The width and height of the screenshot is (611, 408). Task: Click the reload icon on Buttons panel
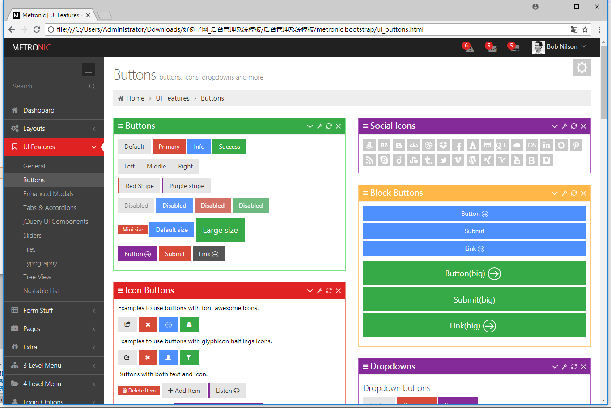pyautogui.click(x=329, y=126)
